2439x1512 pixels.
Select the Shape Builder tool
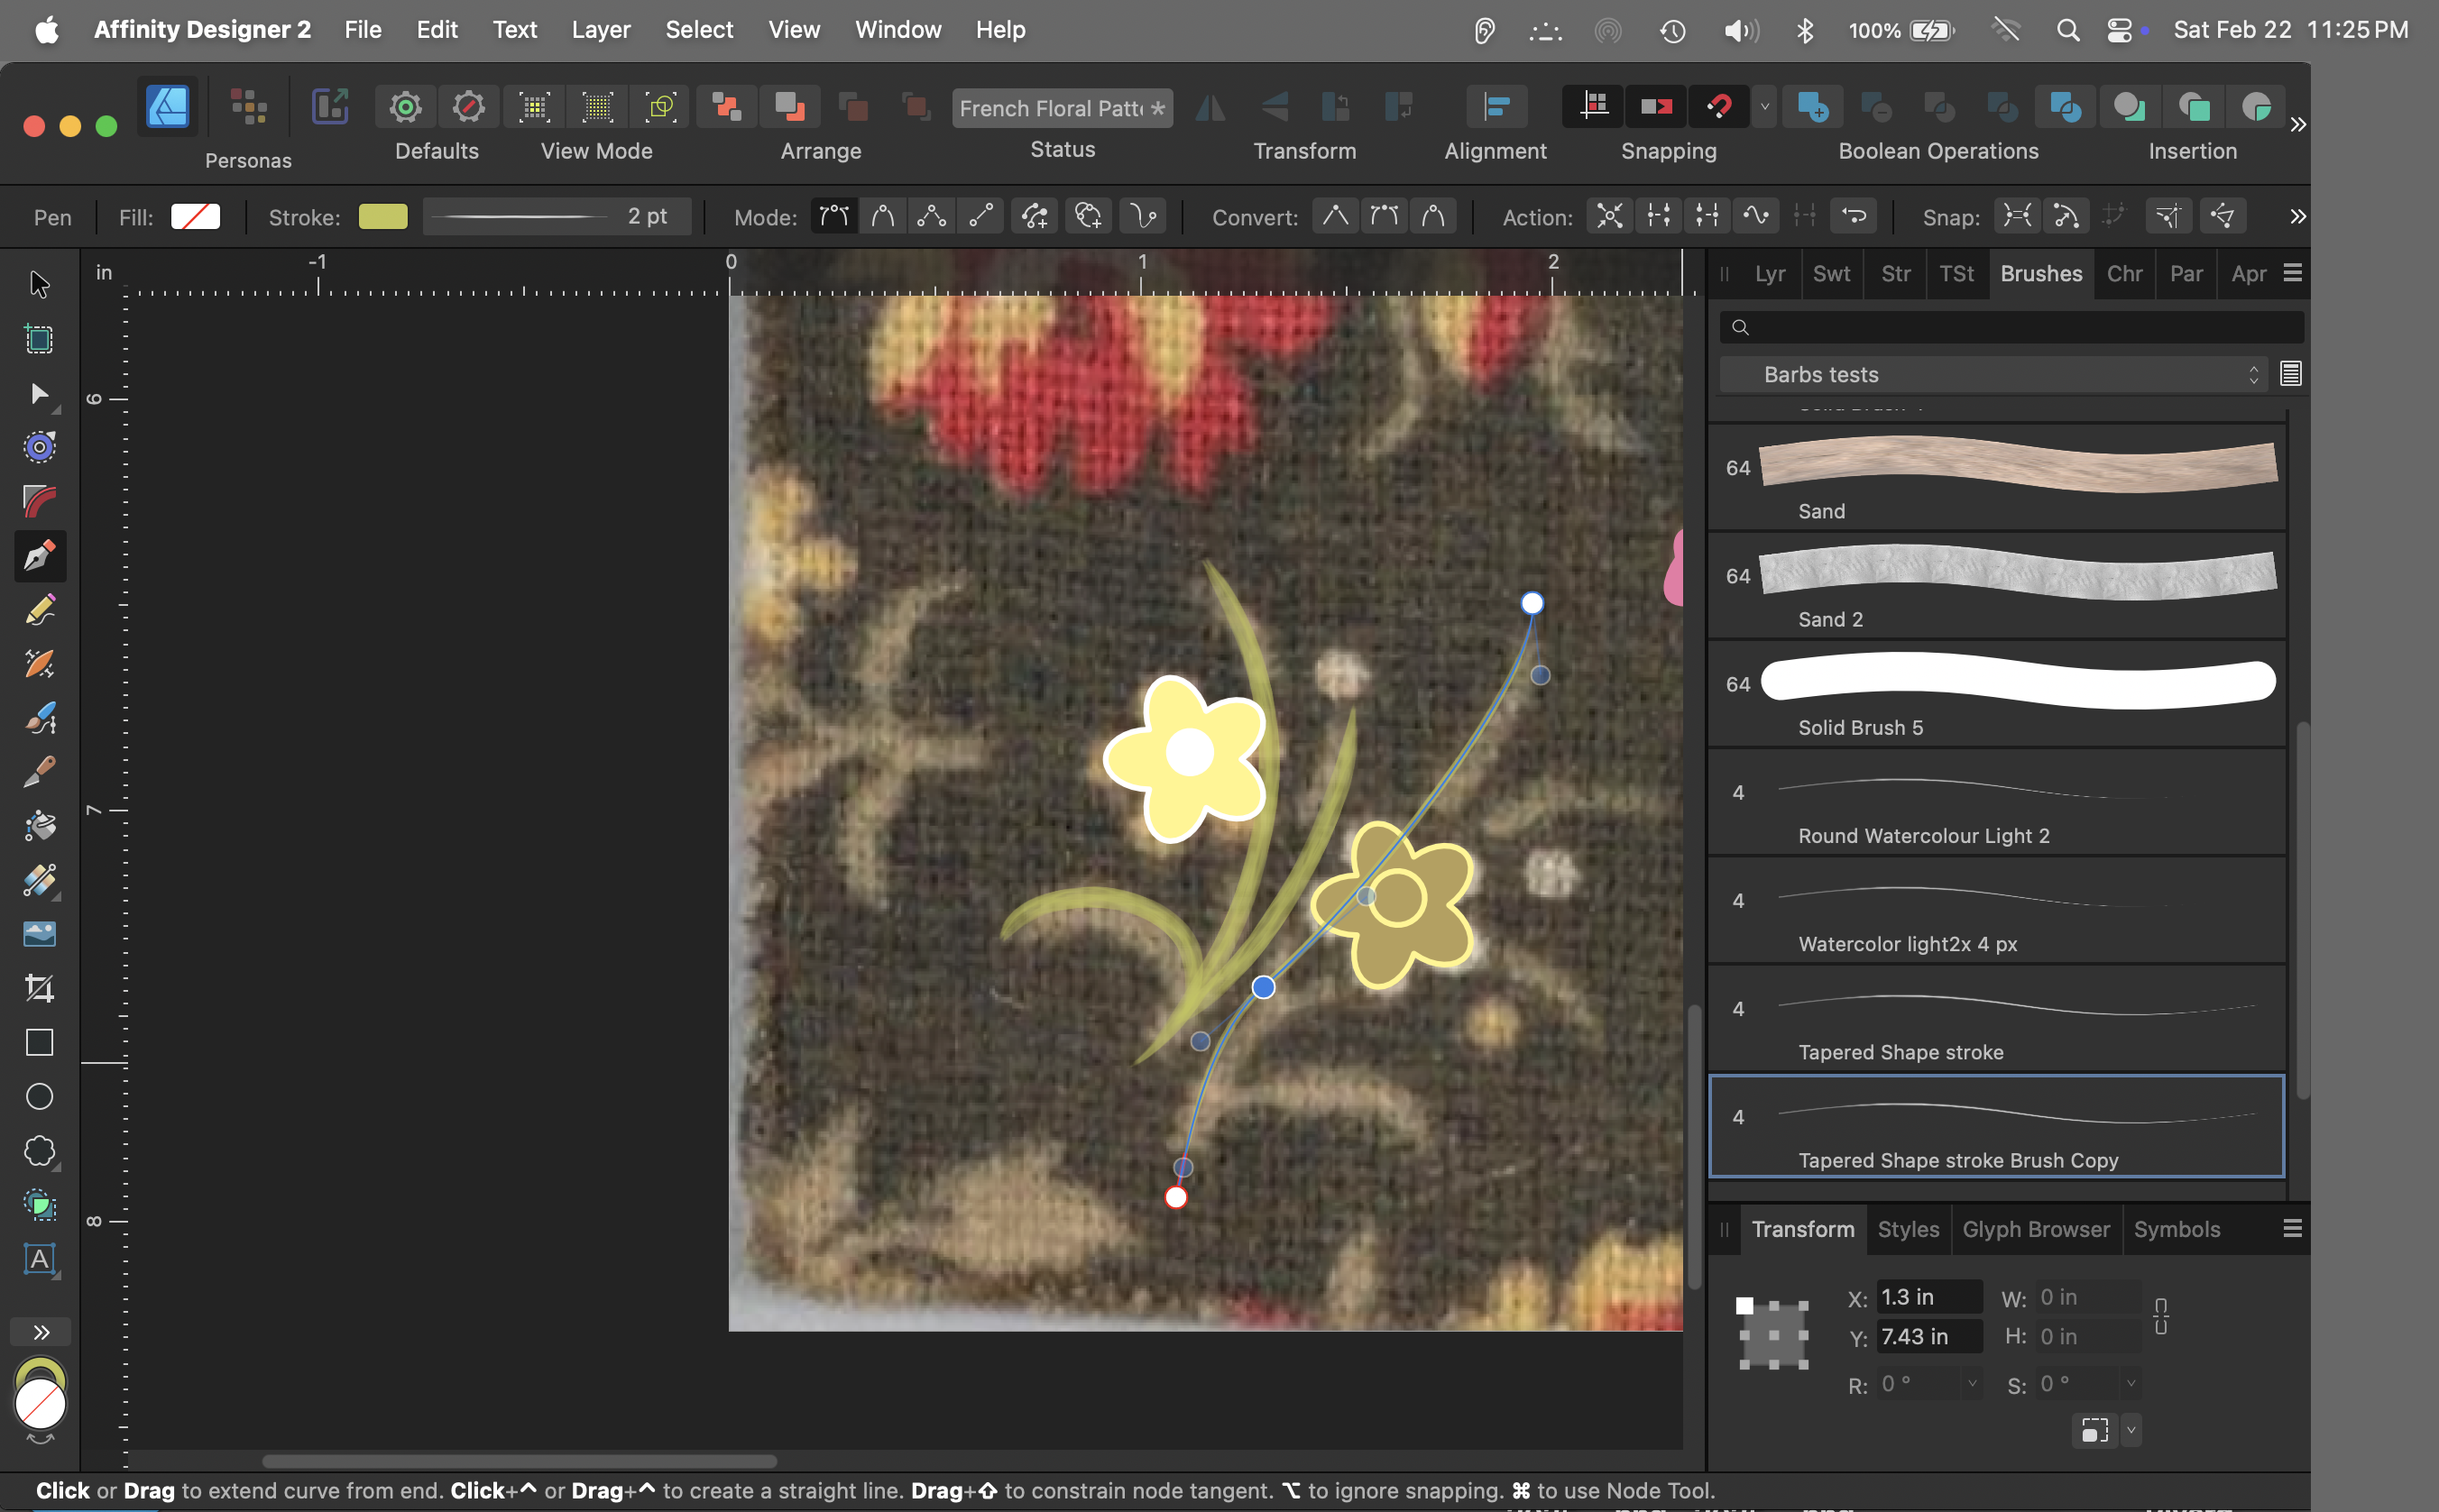[39, 1204]
